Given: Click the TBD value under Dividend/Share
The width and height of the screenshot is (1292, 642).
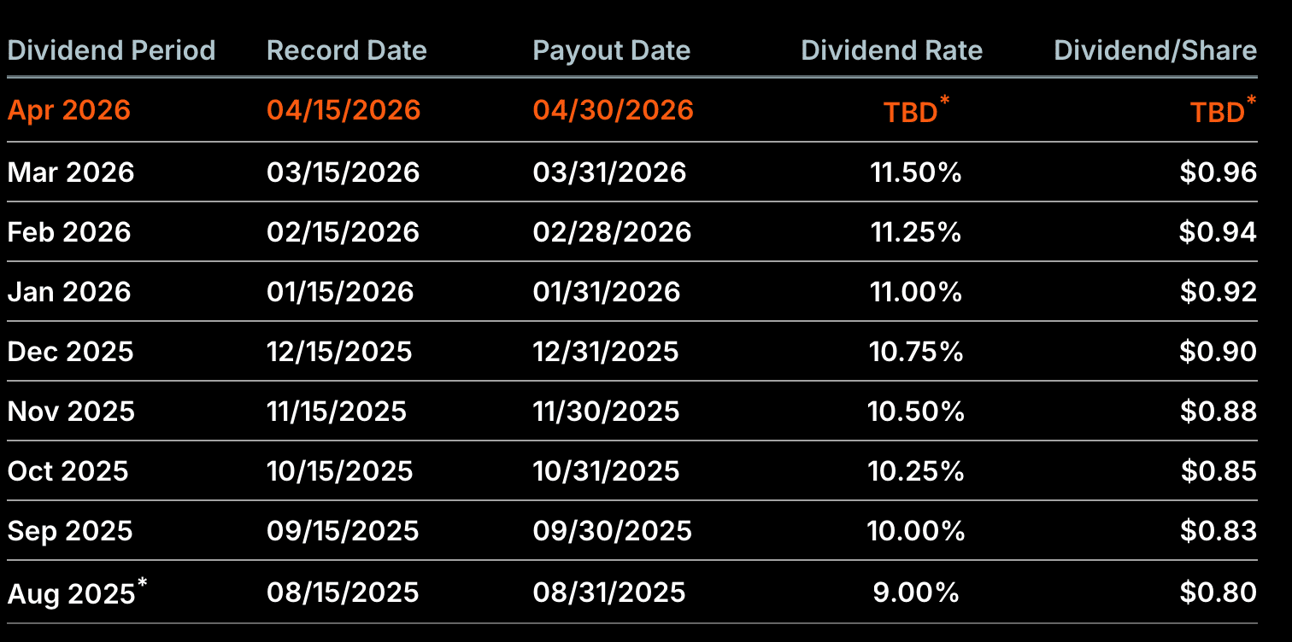Looking at the screenshot, I should 1218,113.
